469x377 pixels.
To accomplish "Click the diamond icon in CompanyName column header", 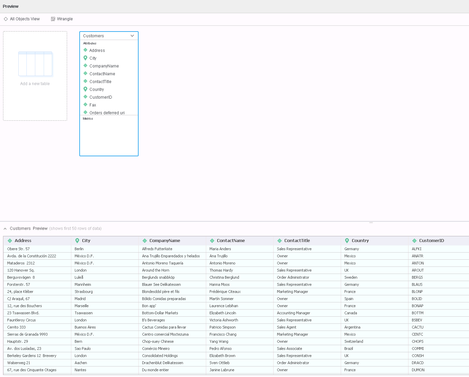I will coord(145,241).
